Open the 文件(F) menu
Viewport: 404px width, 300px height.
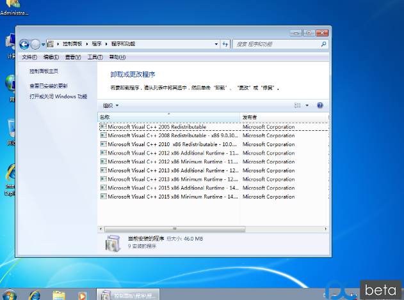(x=29, y=57)
